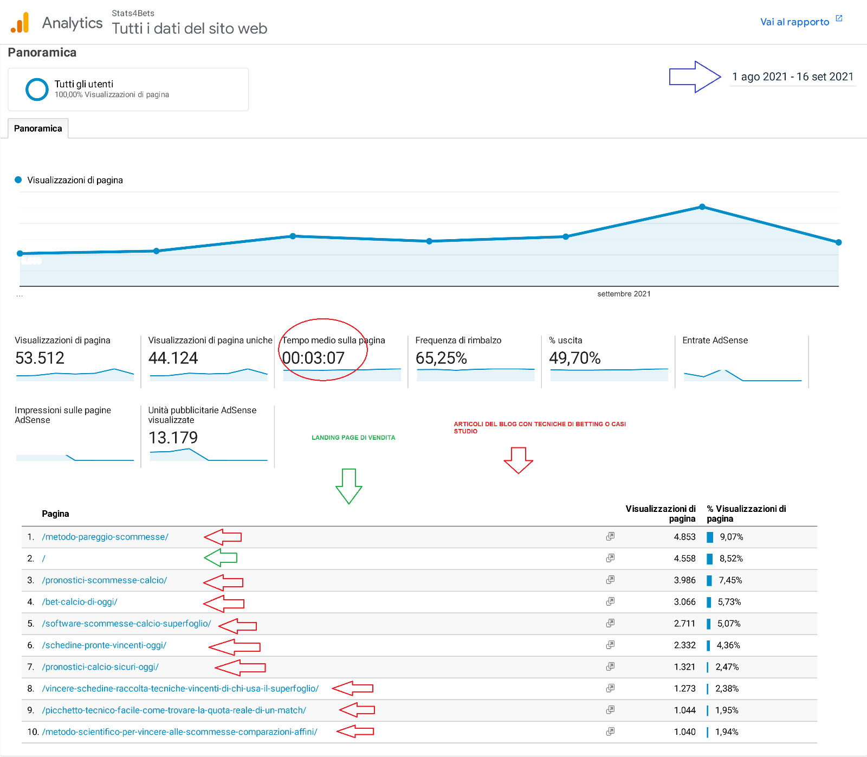Open external icon for /software-scommesse-calcio-superfoglio/ row
This screenshot has width=867, height=757.
click(610, 623)
